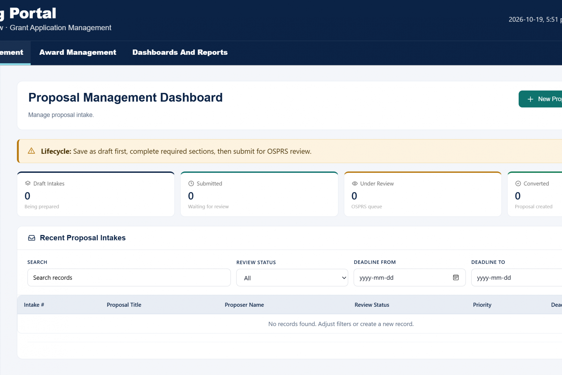
Task: Click the inbox icon beside Recent Proposal Intakes
Action: click(x=32, y=238)
